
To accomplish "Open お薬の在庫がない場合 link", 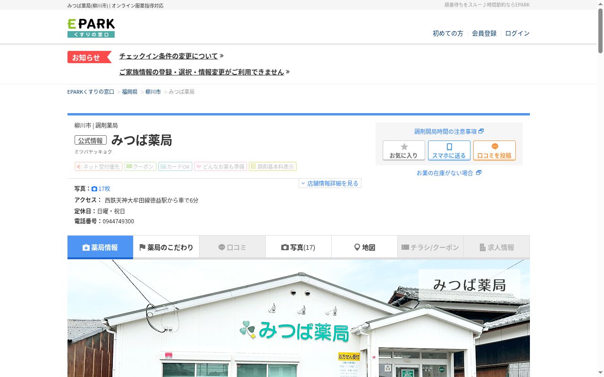I will point(445,173).
